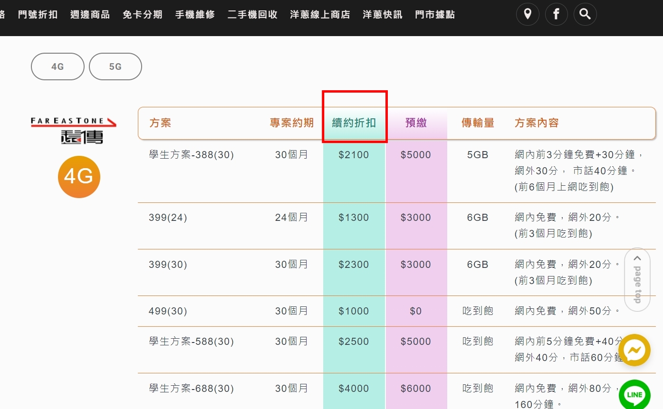This screenshot has height=409, width=663.
Task: Click the 方案 column header
Action: click(x=160, y=123)
